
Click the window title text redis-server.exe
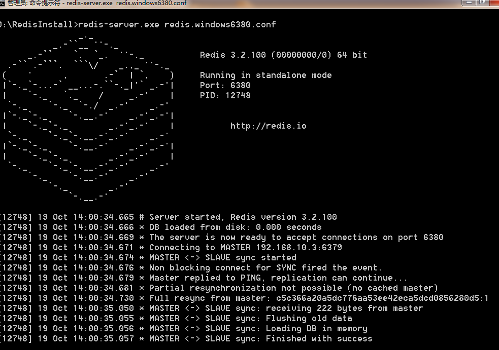[89, 3]
